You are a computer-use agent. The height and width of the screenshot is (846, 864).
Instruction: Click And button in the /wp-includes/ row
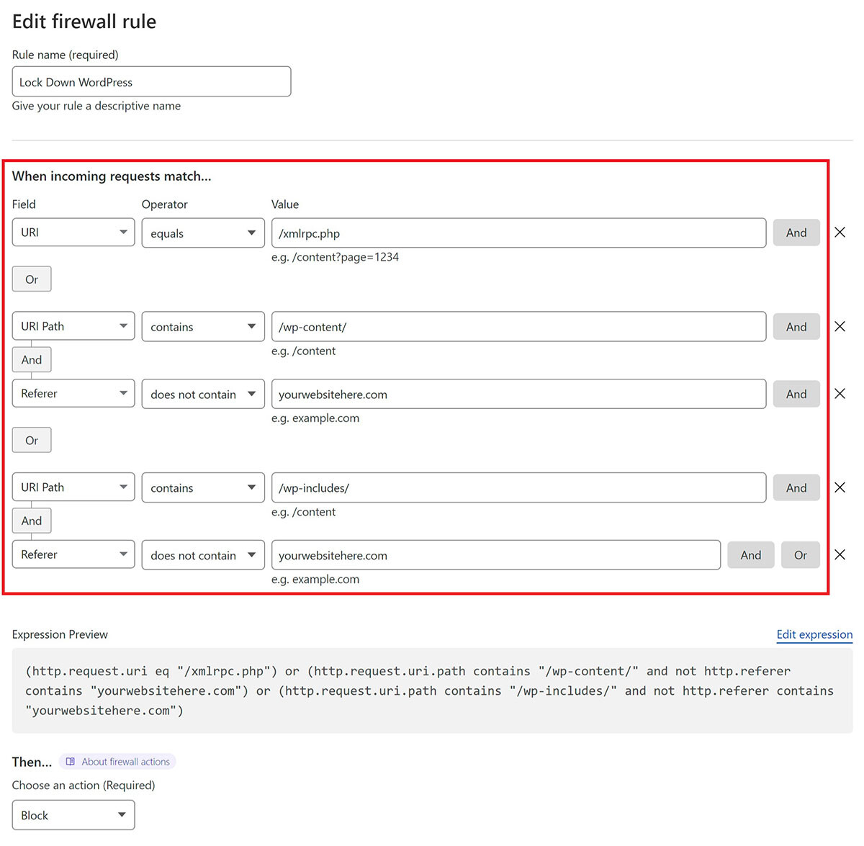[796, 488]
